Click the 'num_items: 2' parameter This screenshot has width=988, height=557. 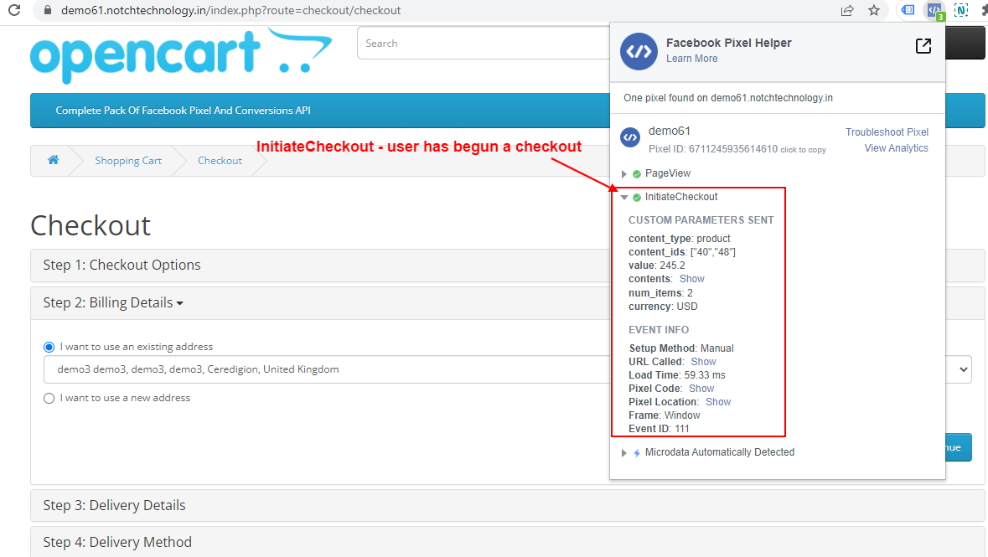(660, 294)
